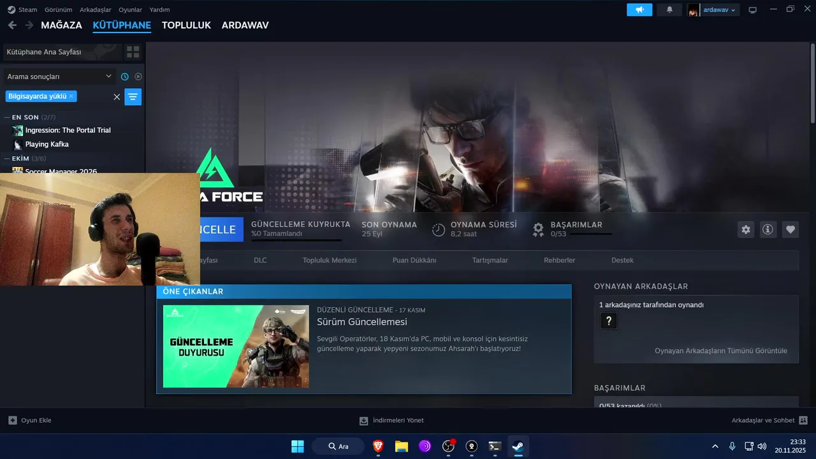Open the terminal taskbar icon

click(495, 446)
